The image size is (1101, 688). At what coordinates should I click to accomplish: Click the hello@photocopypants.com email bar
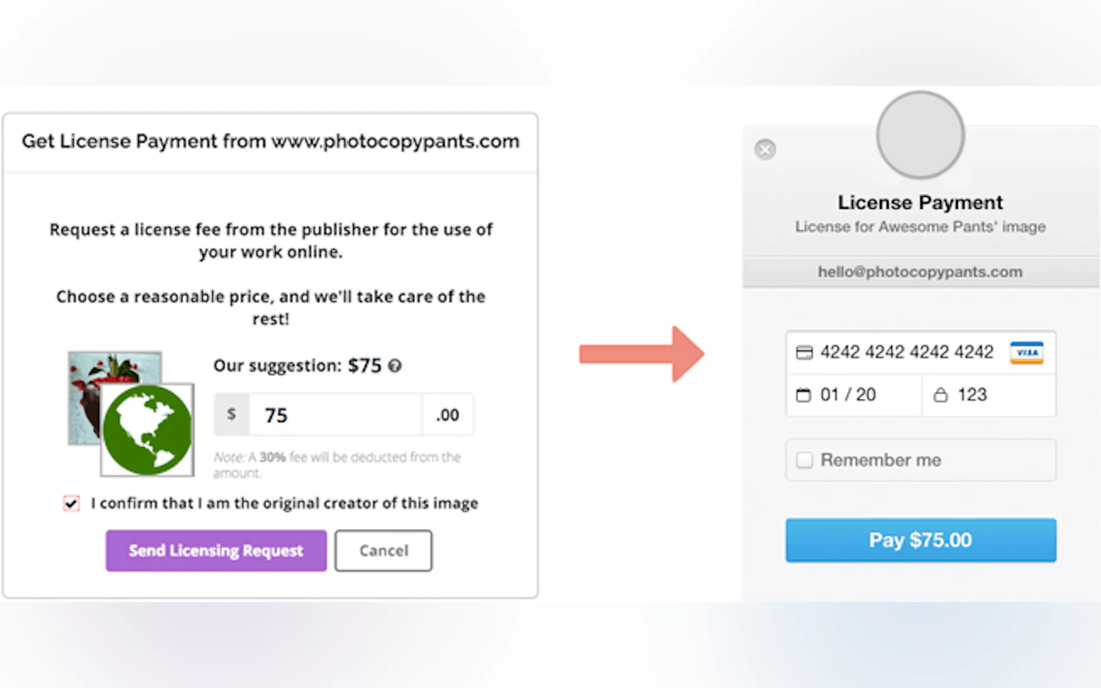920,272
